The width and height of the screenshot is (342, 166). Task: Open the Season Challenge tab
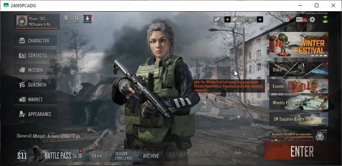click(x=124, y=156)
